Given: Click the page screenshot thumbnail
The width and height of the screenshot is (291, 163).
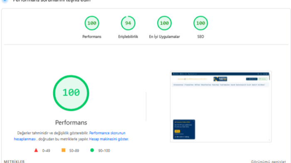Looking at the screenshot, I should click(x=221, y=106).
